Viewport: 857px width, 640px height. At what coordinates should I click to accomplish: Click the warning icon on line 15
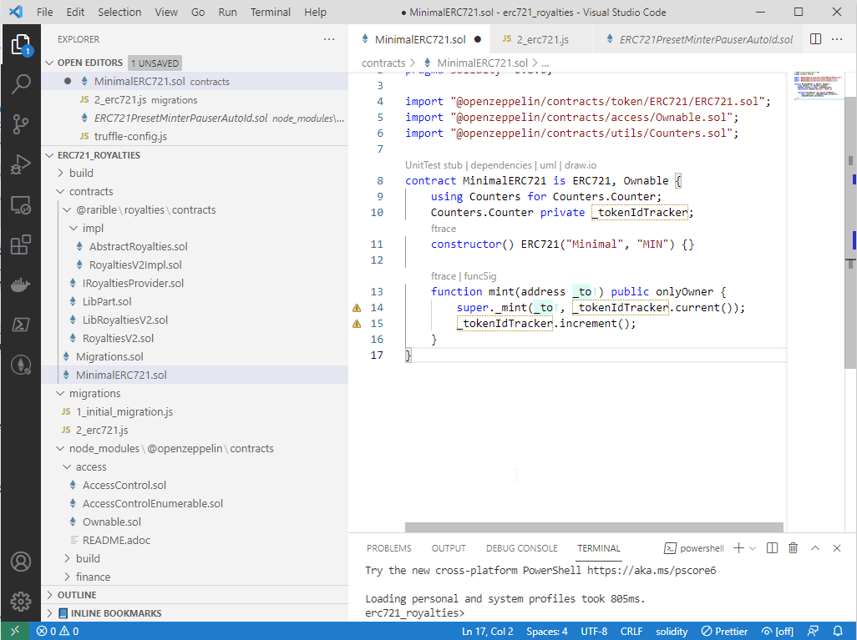click(357, 324)
